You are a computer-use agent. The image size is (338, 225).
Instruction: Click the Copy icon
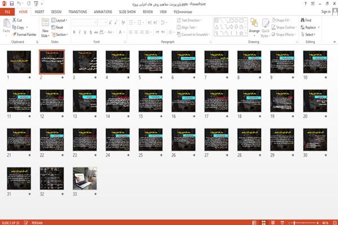[x=14, y=28]
